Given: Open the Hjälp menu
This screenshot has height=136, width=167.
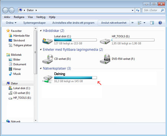Looking at the screenshot, I should click(x=52, y=17).
